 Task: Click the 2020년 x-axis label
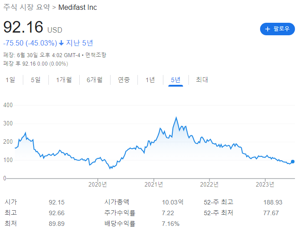[98, 184]
